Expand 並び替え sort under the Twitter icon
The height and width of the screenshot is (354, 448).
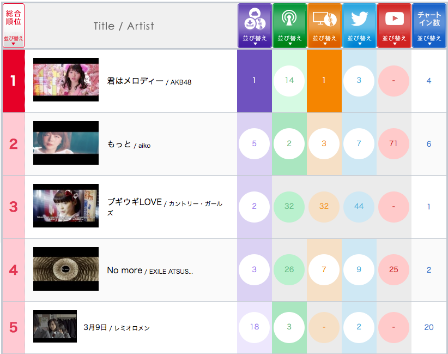pos(359,39)
